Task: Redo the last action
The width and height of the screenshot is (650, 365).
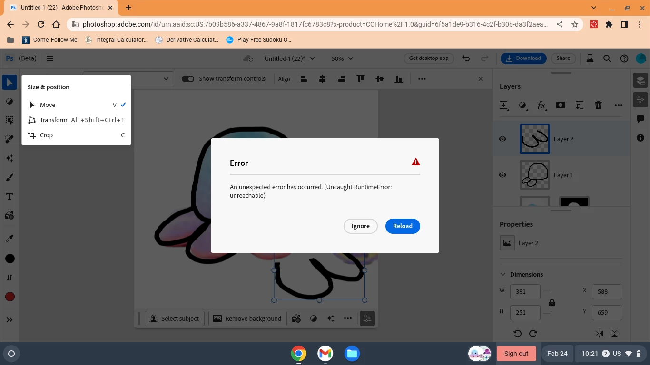Action: (x=485, y=58)
